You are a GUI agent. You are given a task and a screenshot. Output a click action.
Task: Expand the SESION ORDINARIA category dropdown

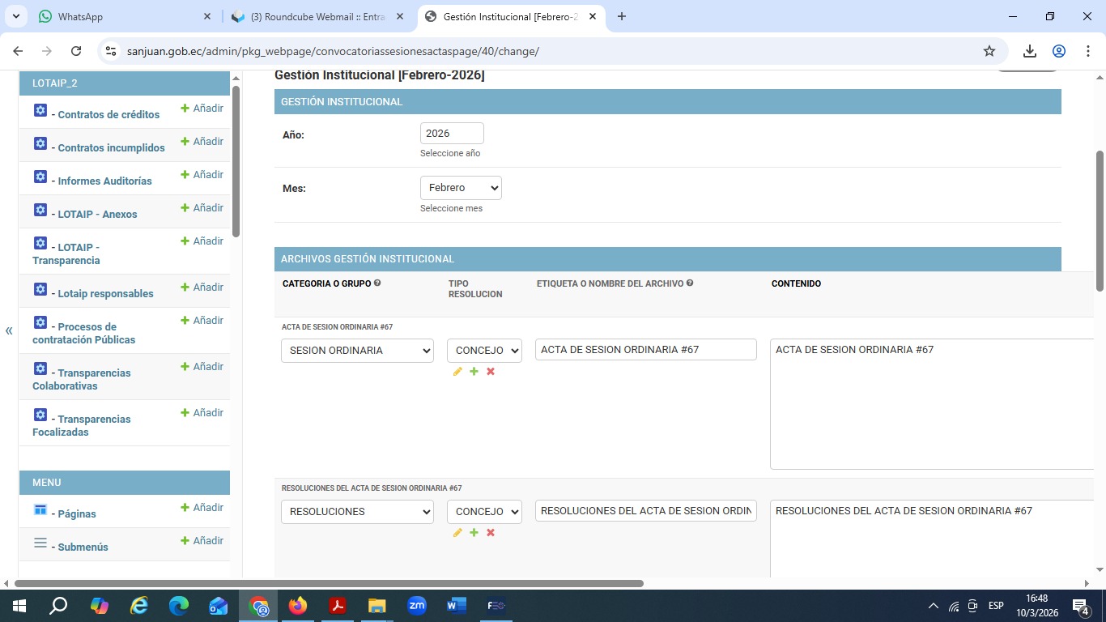click(x=357, y=351)
